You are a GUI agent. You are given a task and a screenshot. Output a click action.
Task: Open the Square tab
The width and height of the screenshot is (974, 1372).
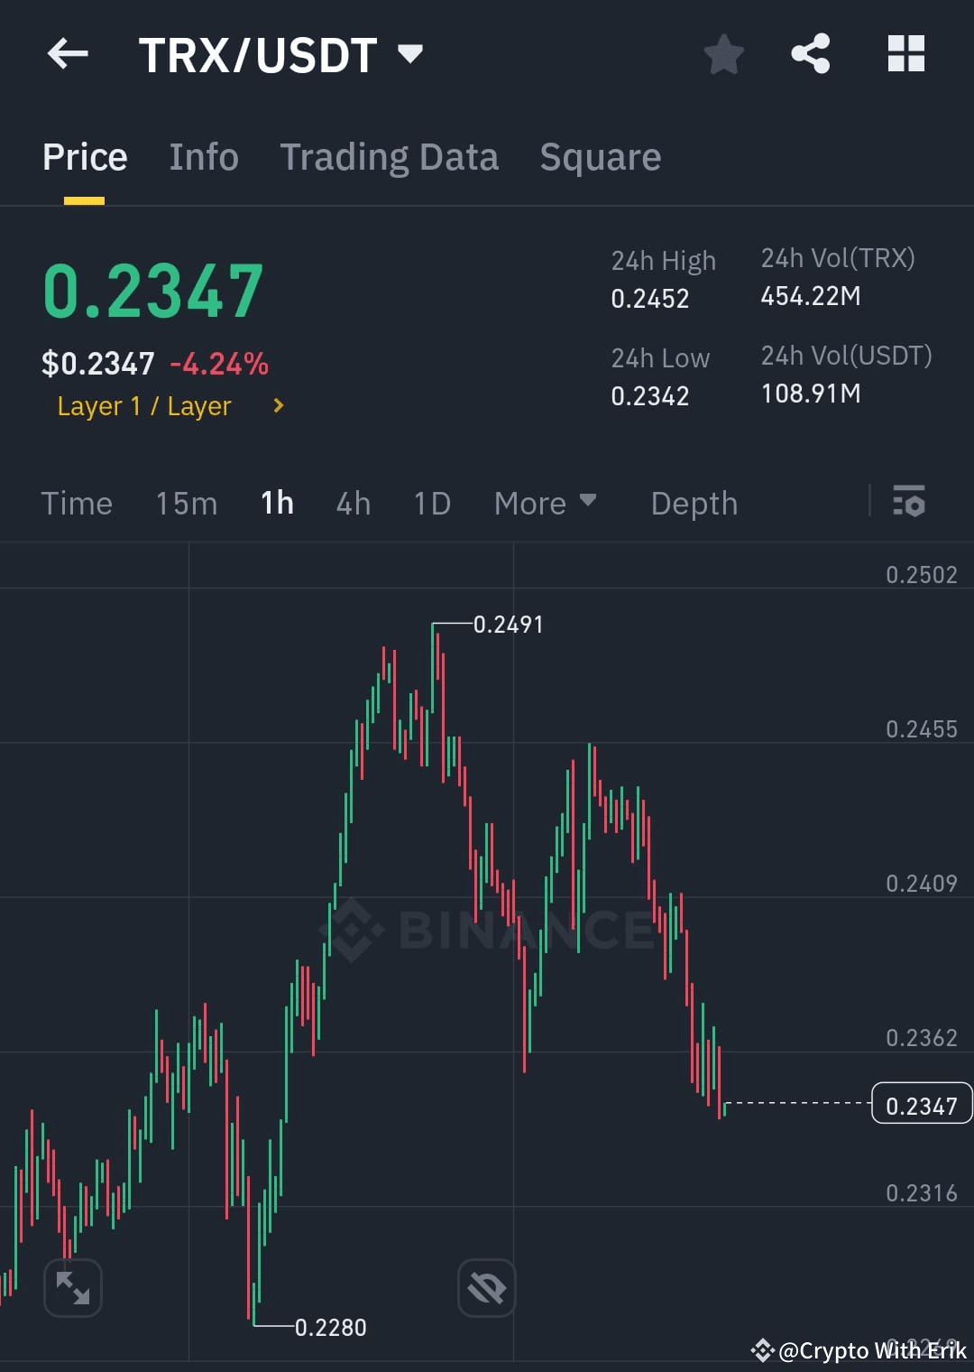[599, 155]
